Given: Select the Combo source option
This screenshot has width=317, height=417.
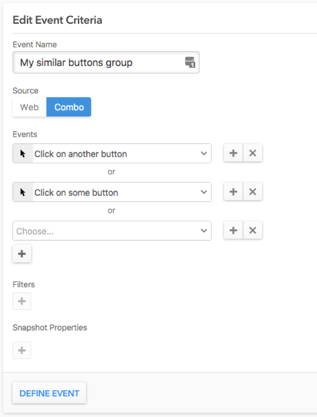Looking at the screenshot, I should pos(69,107).
